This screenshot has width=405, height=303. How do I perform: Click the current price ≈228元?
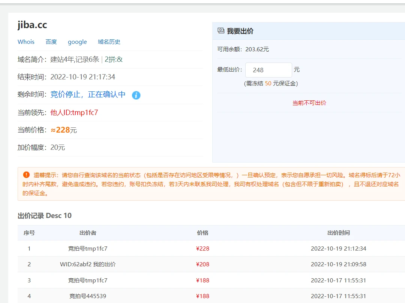[64, 130]
